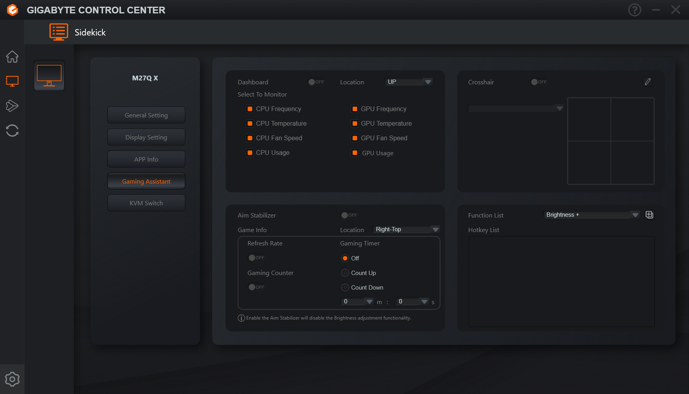This screenshot has height=394, width=689.
Task: Select Count Up timer mode
Action: click(x=345, y=273)
